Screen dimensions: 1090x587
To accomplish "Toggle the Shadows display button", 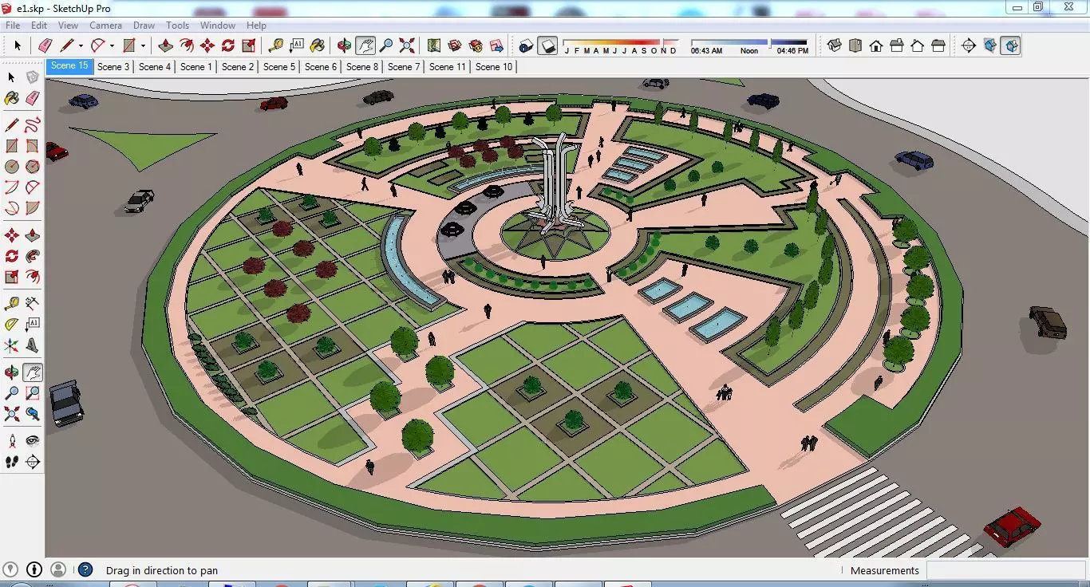I will pyautogui.click(x=547, y=45).
